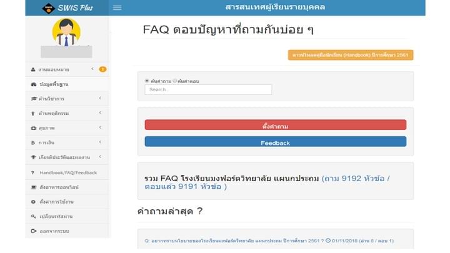This screenshot has width=450, height=253.
Task: Click the question mark icon beside Handbook/FAQ/Feedback
Action: tap(32, 172)
